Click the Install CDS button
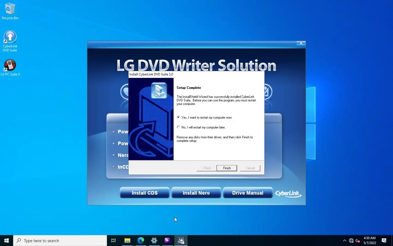 click(145, 193)
